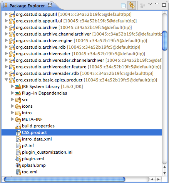Click plugin_customization.ini file icon

pyautogui.click(x=18, y=152)
